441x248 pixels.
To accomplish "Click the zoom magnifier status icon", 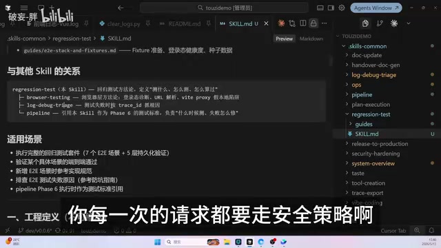I will (417, 231).
